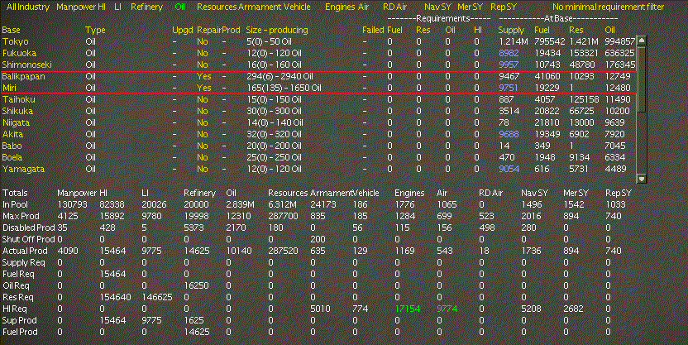Sort by the Upgd column header

point(183,30)
